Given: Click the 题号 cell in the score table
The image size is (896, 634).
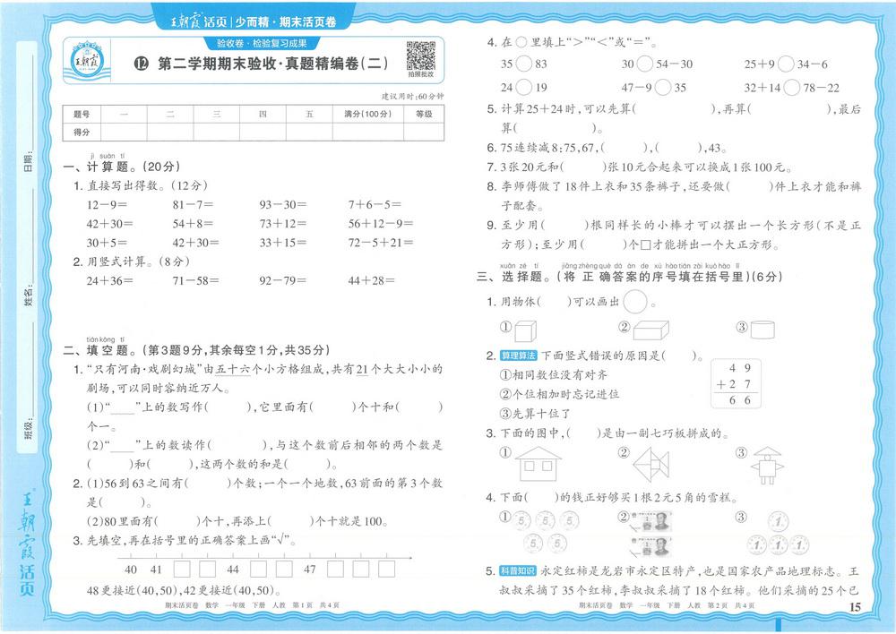Looking at the screenshot, I should click(x=82, y=115).
